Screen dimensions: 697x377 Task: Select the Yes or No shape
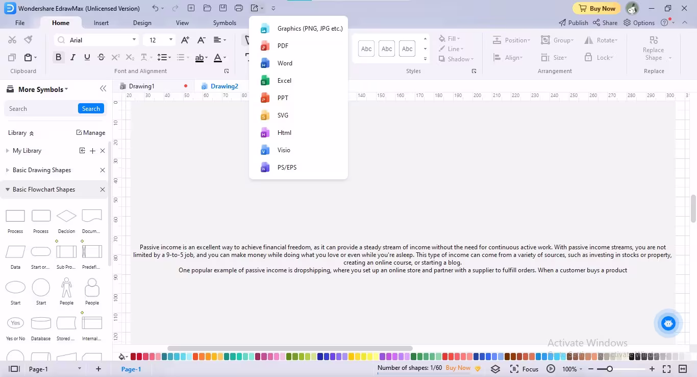coord(15,323)
